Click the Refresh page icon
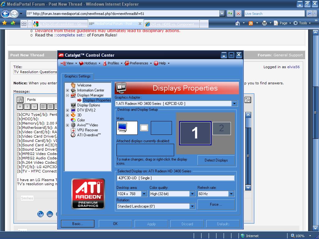Viewport: 319px width, 239px height. [230, 14]
